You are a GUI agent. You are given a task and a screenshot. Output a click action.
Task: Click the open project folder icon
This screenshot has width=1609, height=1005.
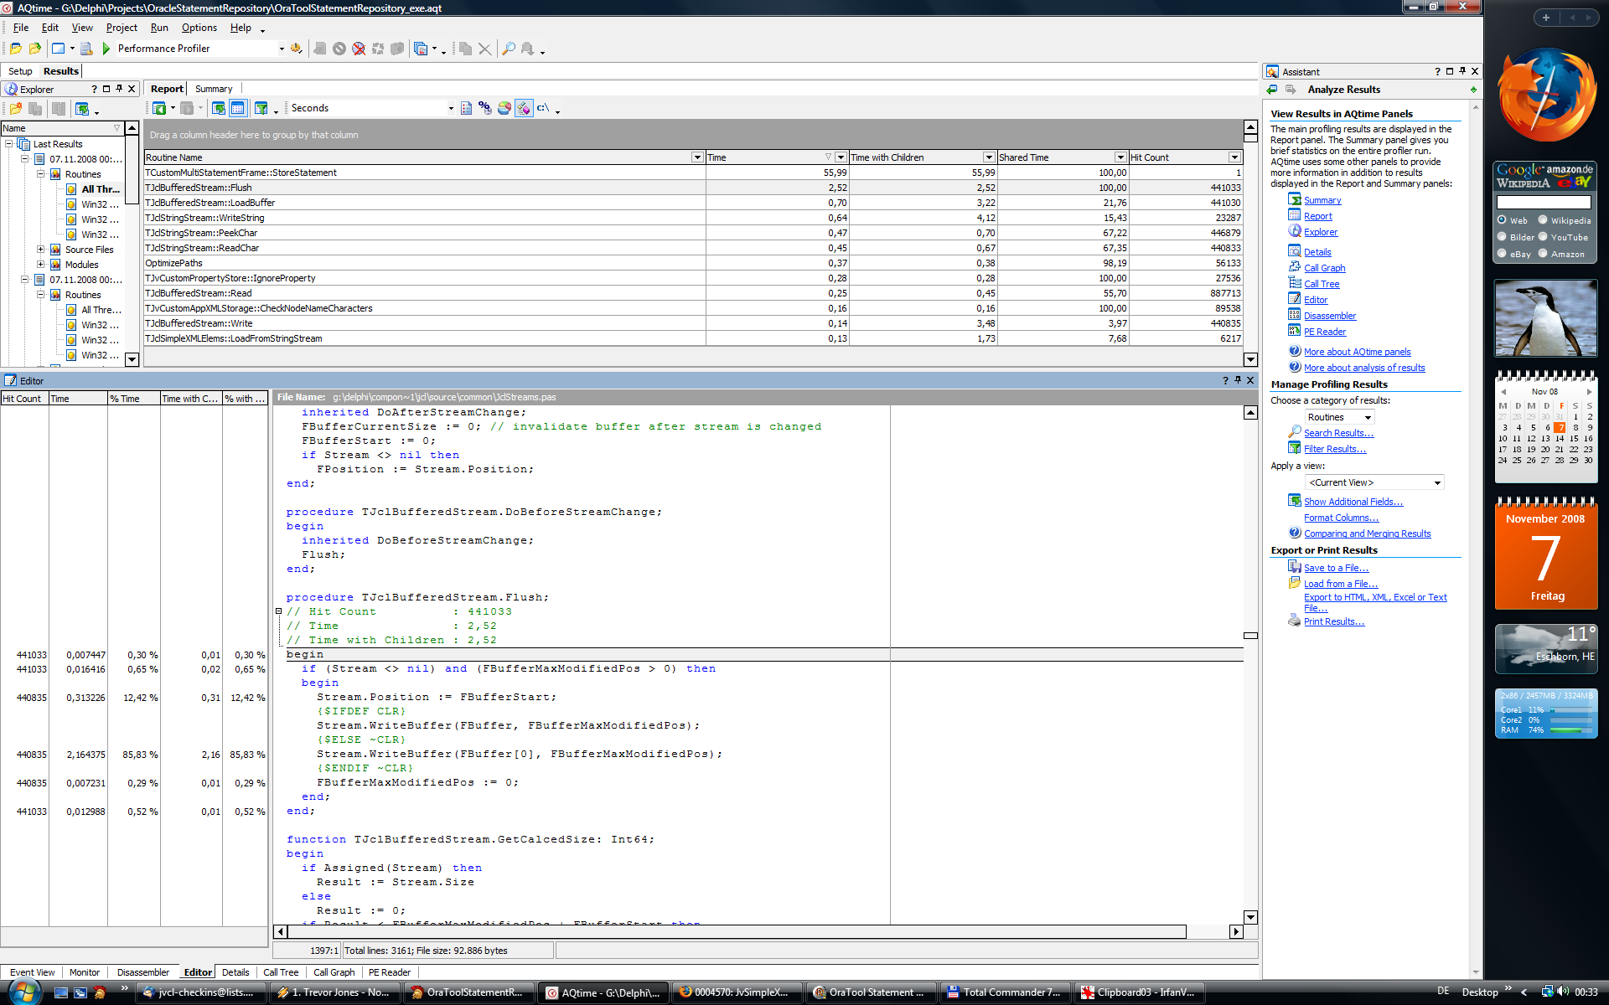[16, 49]
